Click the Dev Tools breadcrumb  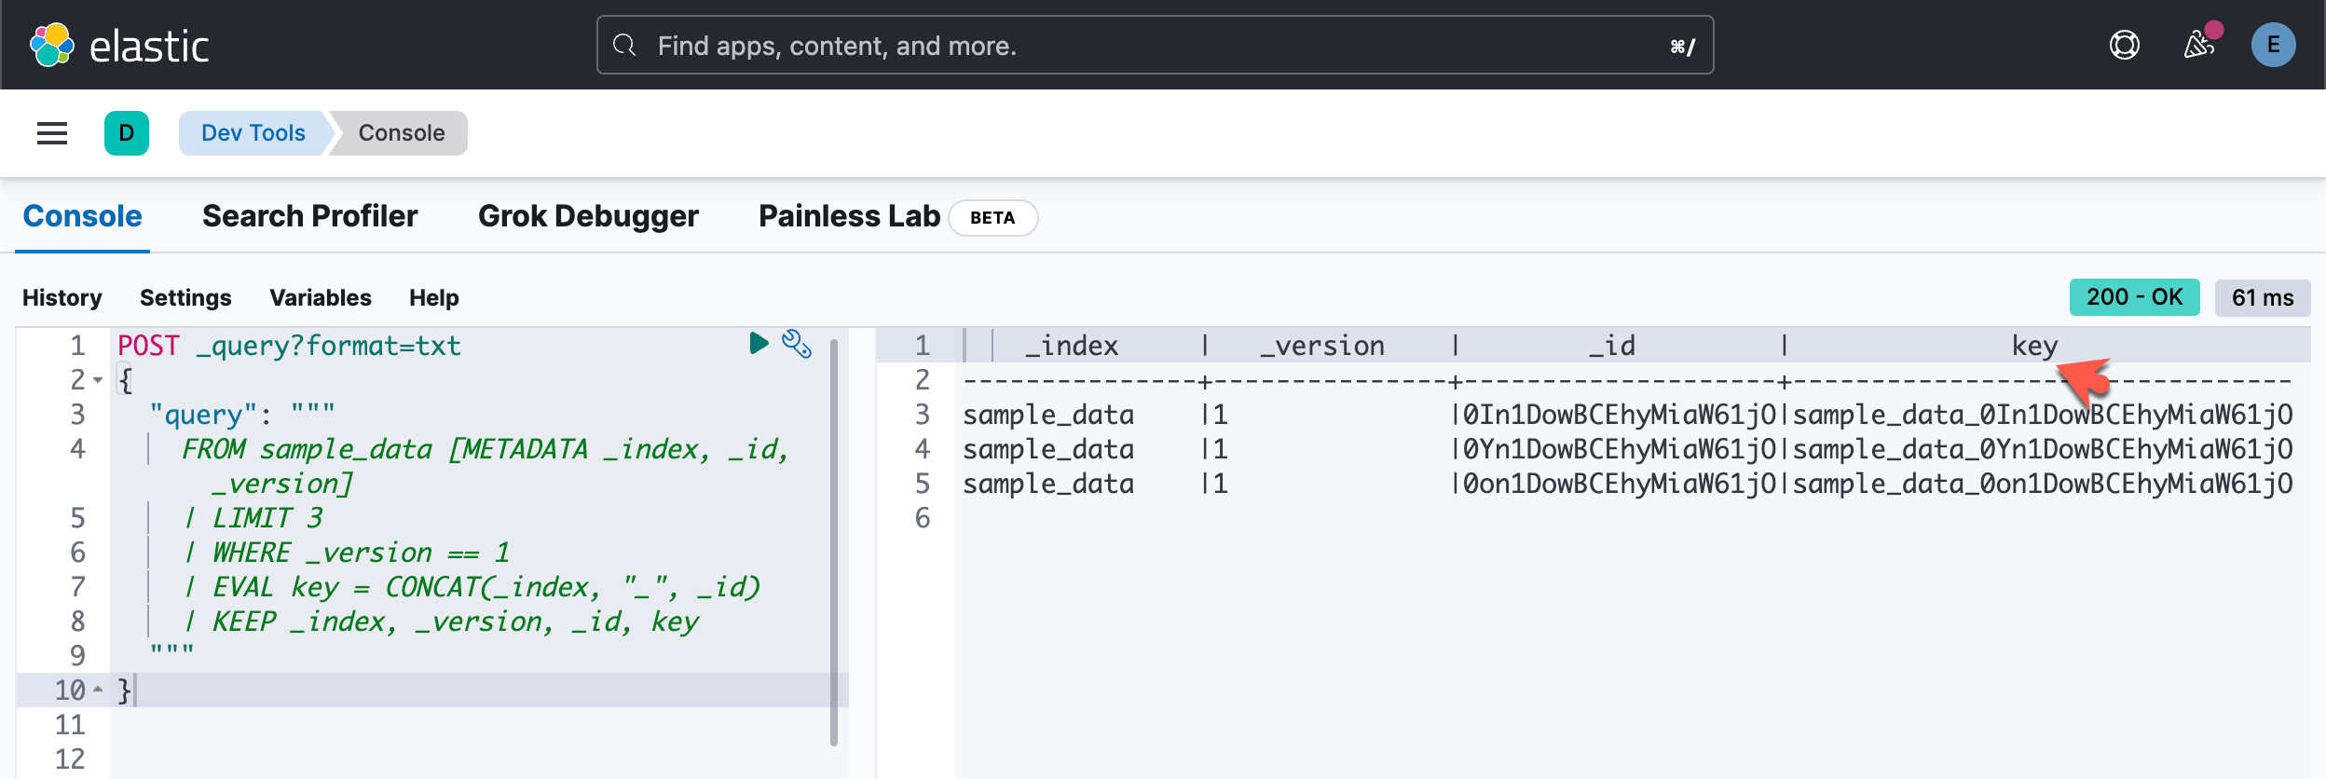pos(253,133)
